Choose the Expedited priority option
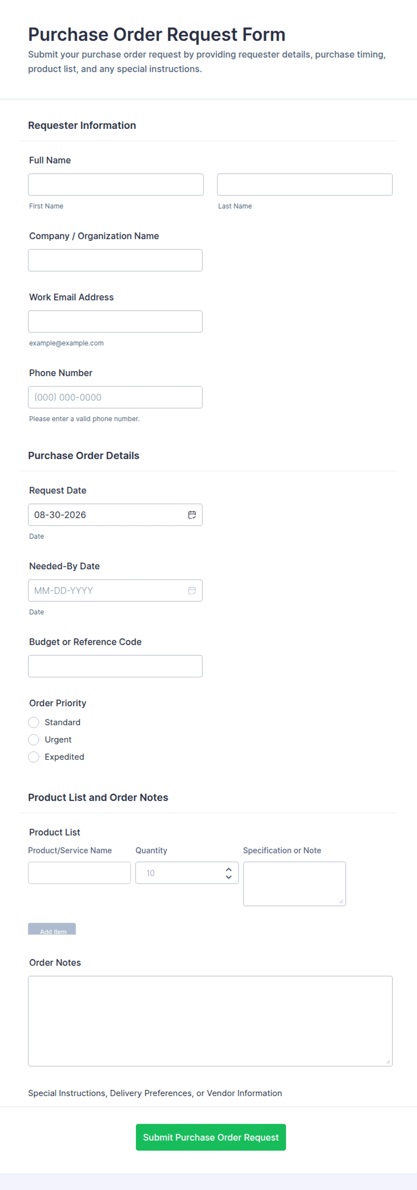The height and width of the screenshot is (1190, 417). click(x=34, y=757)
